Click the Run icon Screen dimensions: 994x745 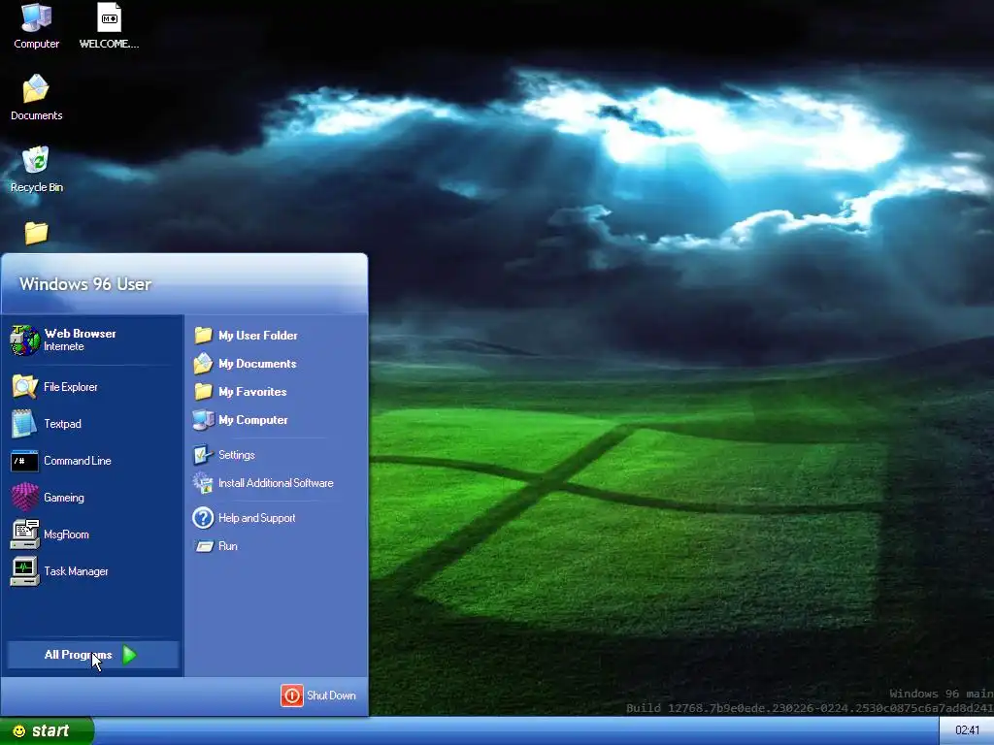(204, 546)
